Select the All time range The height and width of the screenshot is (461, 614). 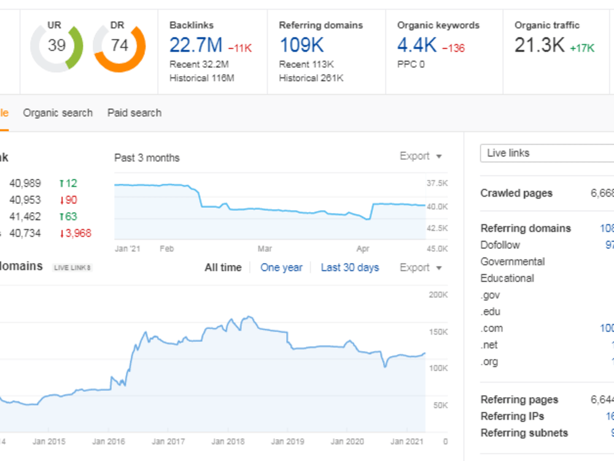pyautogui.click(x=223, y=268)
